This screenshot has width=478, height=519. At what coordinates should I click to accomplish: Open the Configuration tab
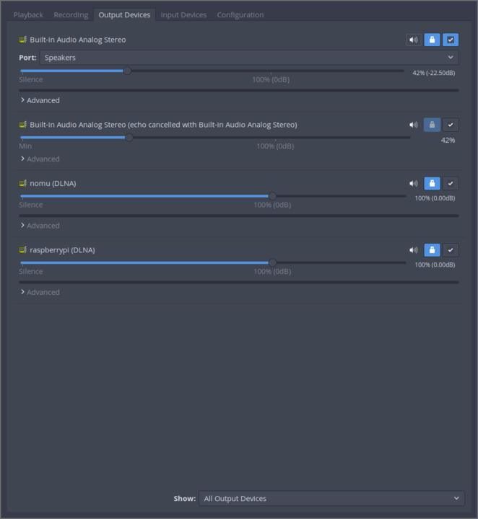coord(240,14)
